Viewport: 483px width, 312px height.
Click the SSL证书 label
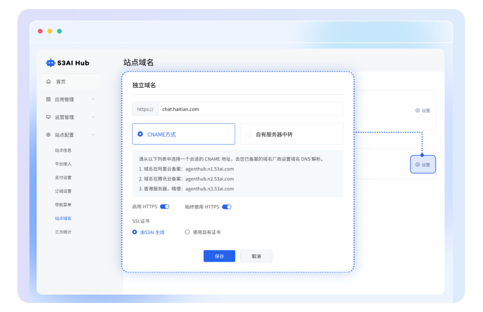tap(141, 221)
